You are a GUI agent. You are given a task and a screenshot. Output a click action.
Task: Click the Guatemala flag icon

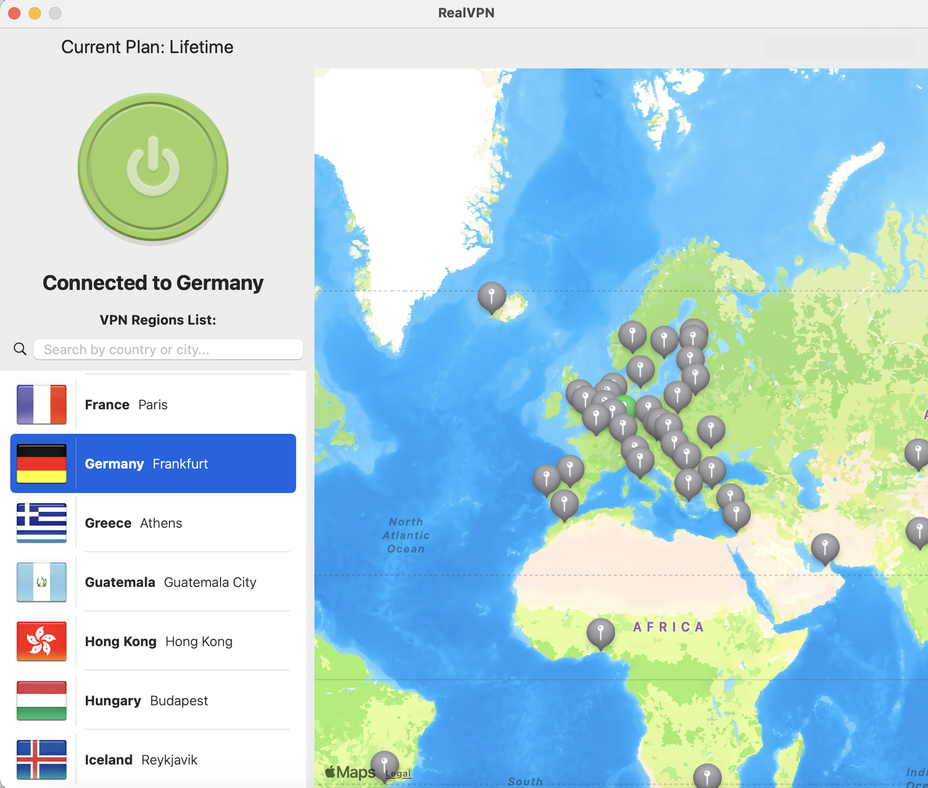click(x=41, y=582)
